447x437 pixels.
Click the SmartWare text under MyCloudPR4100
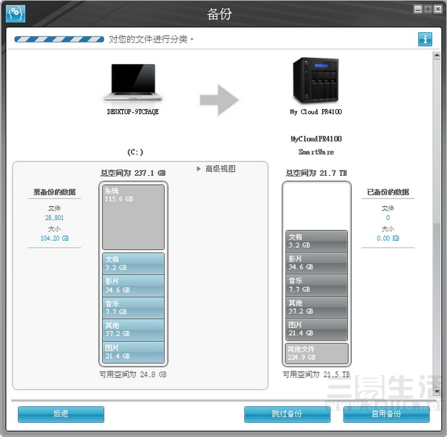pos(316,152)
